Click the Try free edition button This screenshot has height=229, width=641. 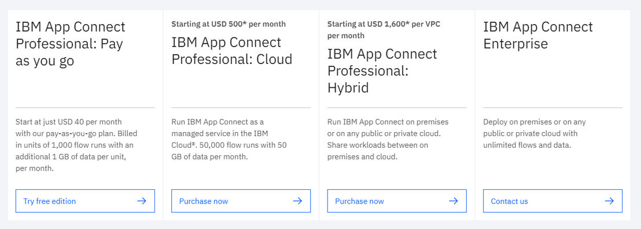[x=85, y=201]
